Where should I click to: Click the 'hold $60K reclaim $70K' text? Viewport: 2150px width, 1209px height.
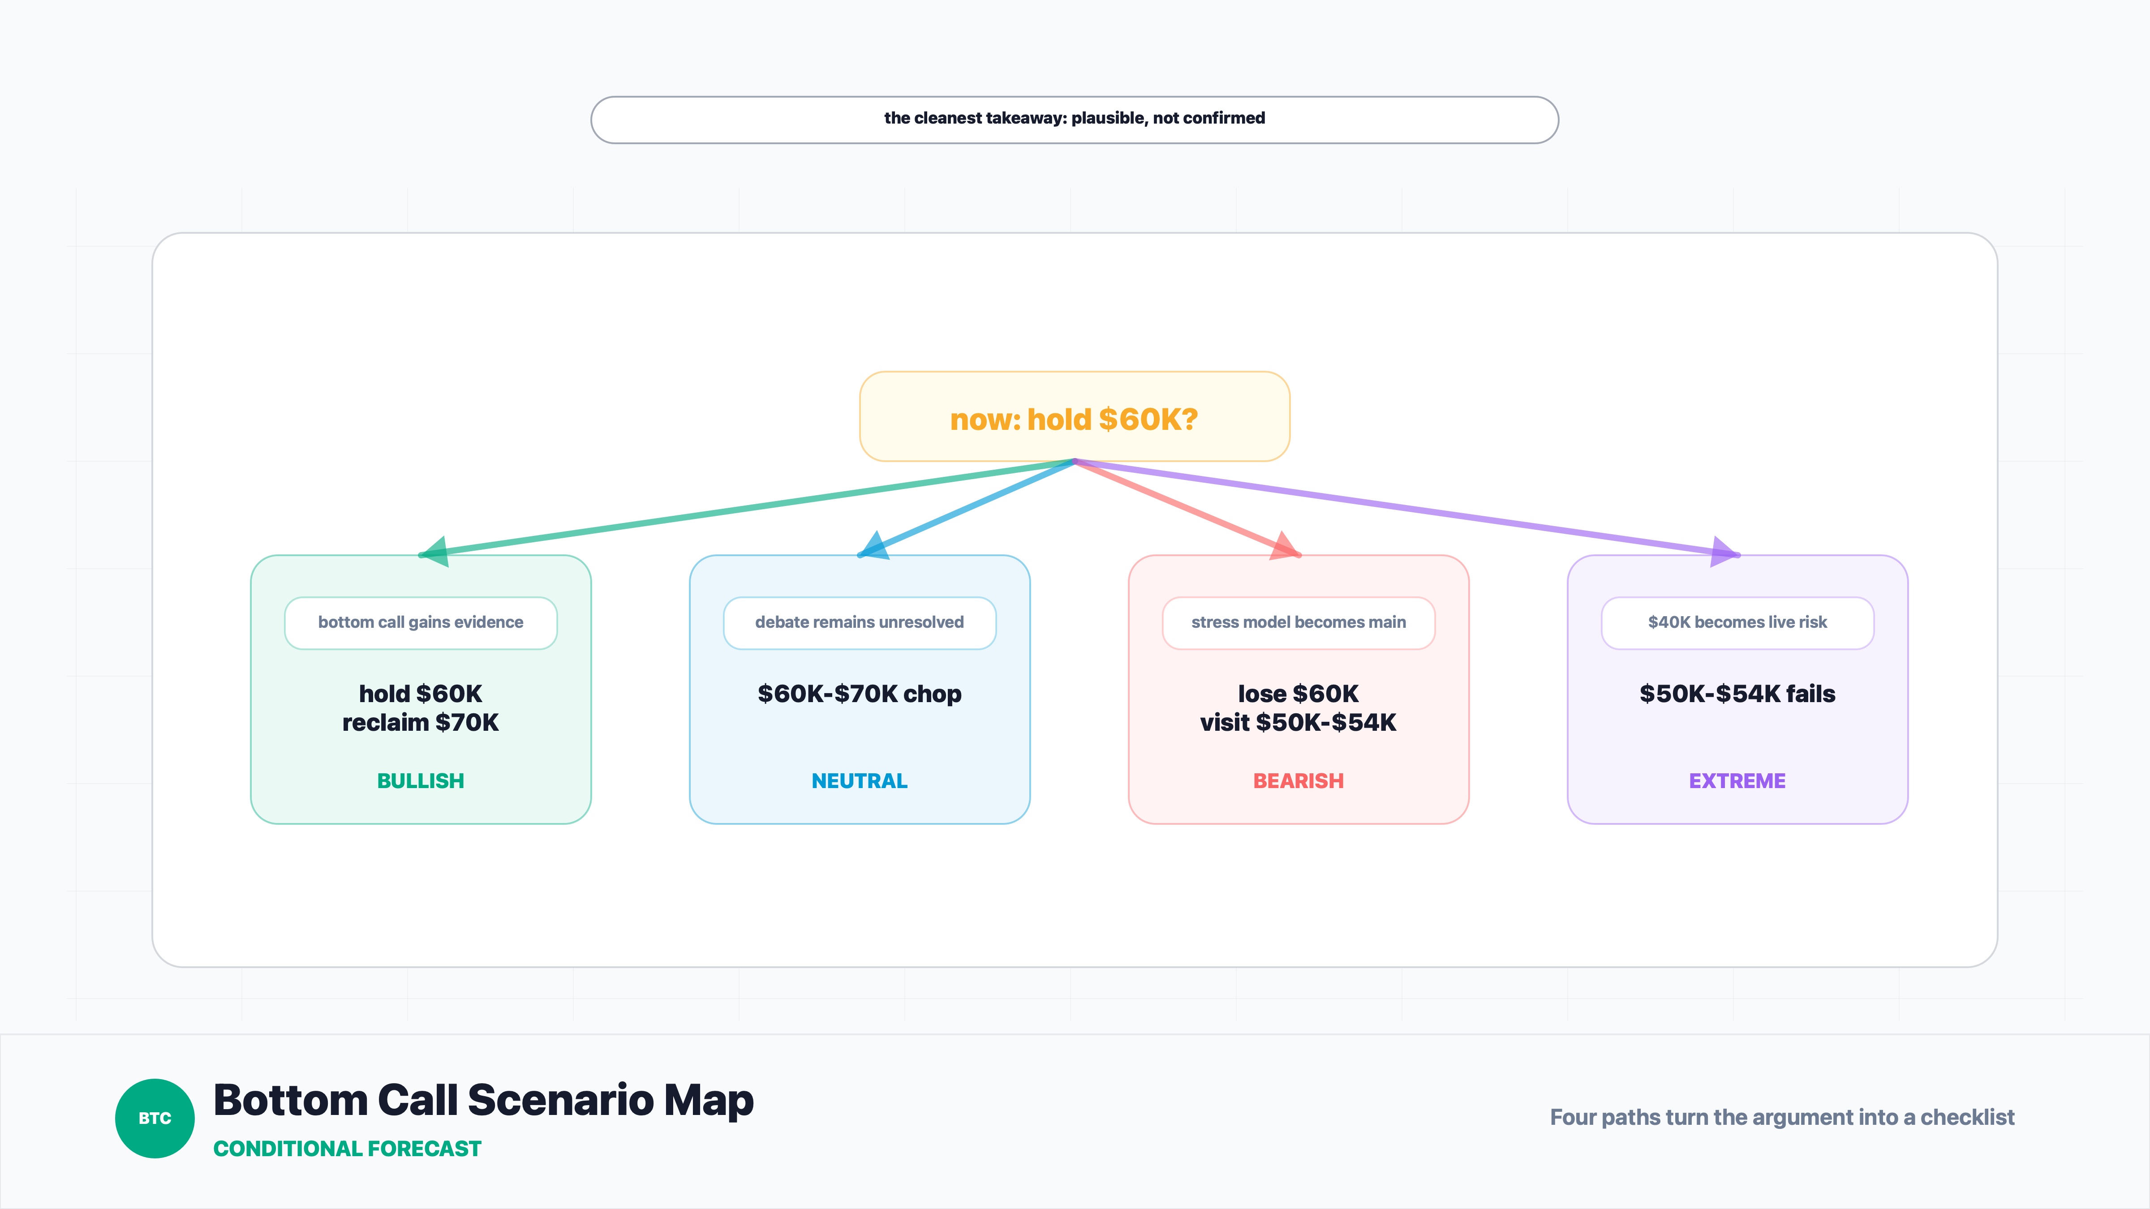421,707
